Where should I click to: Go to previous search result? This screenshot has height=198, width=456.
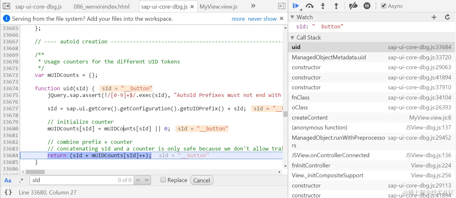(x=138, y=180)
